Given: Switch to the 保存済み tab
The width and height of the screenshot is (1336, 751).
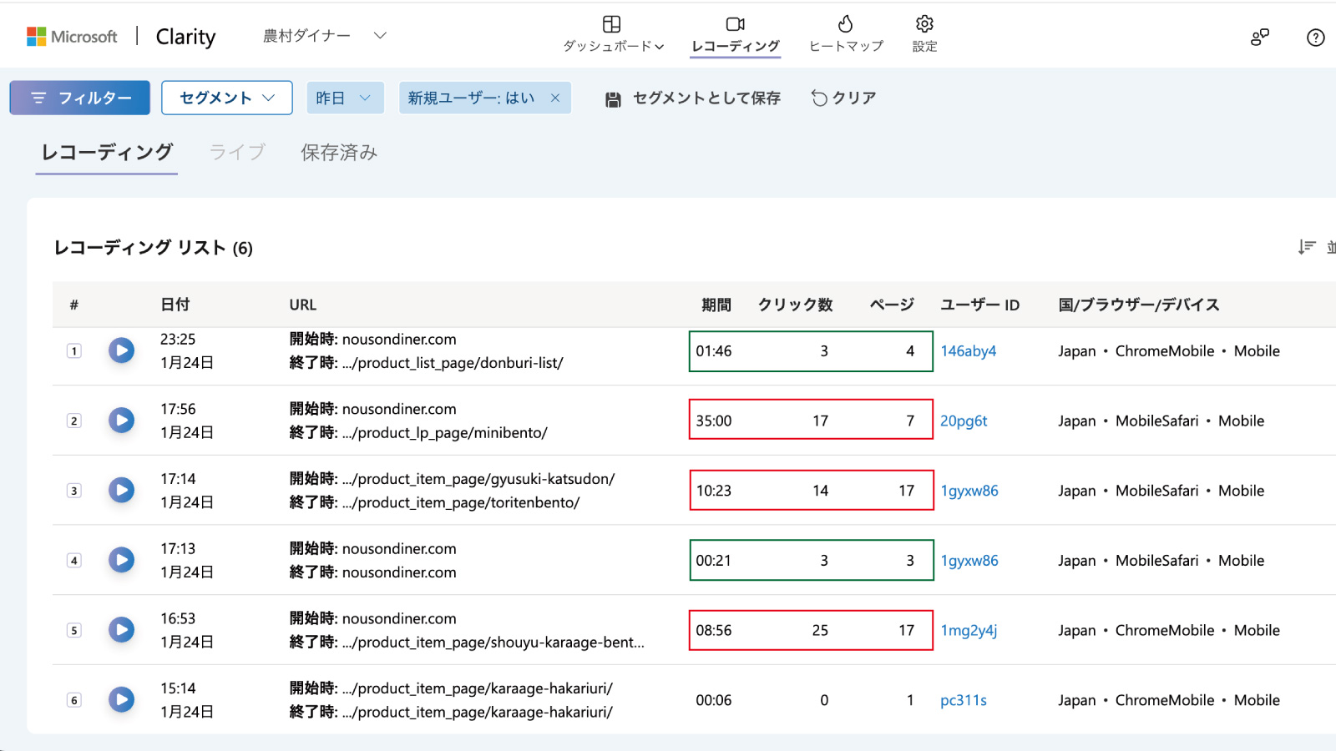Looking at the screenshot, I should tap(339, 153).
